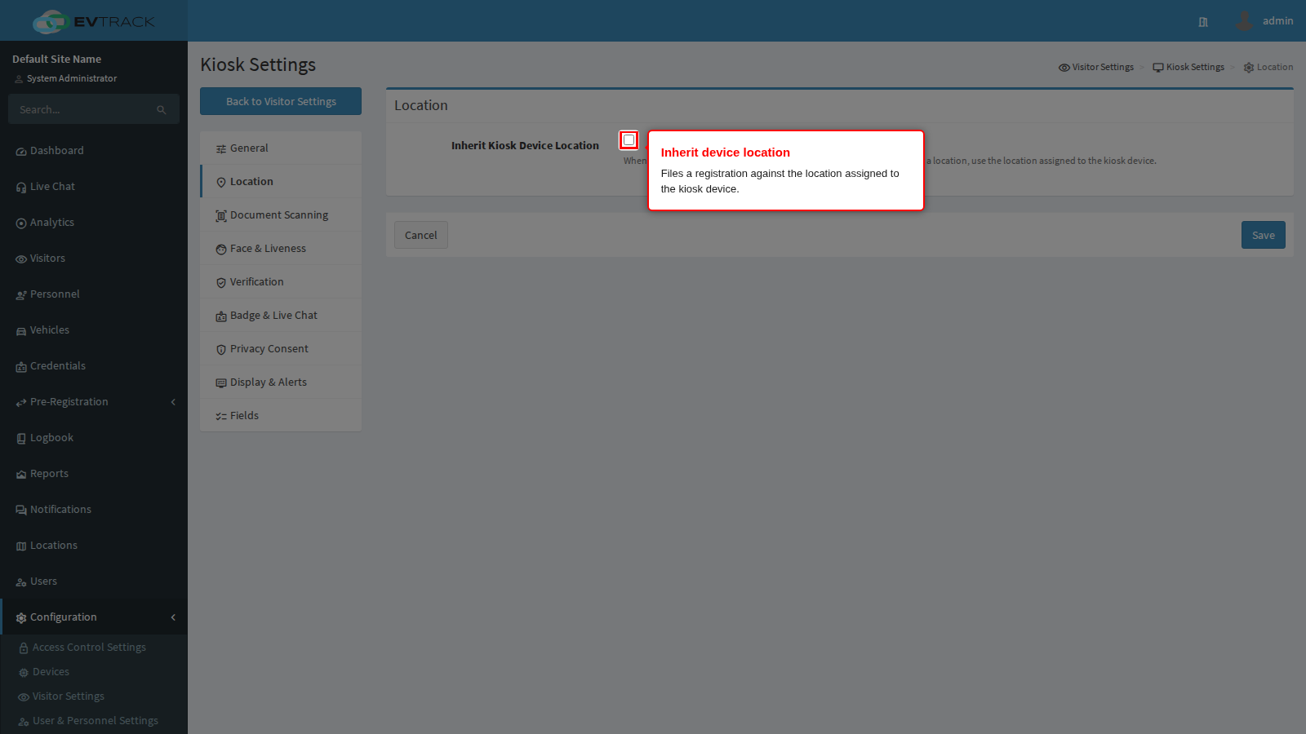The image size is (1306, 734).
Task: Click the EVTRACK logo
Action: click(x=94, y=21)
